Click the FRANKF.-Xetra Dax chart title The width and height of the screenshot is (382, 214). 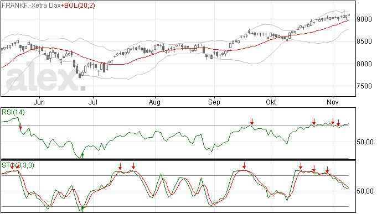point(31,6)
